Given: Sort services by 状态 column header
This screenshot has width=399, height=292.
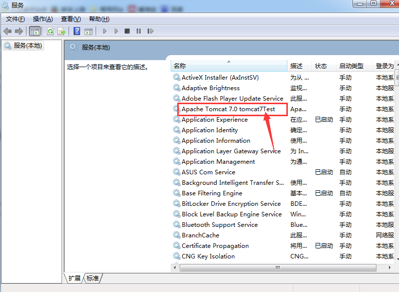Looking at the screenshot, I should (321, 66).
